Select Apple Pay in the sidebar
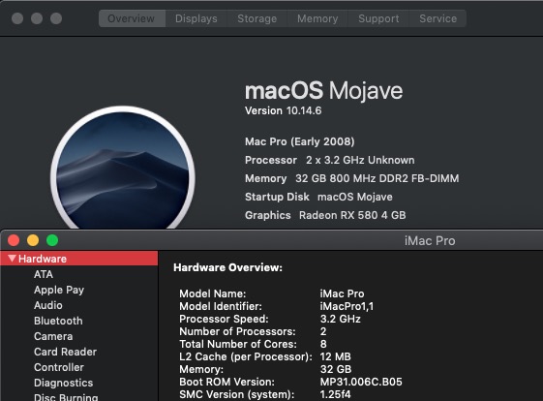 [x=59, y=290]
